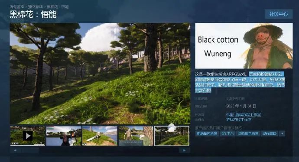
Task: Go to 所有游戏 in the breadcrumb
Action: tap(17, 7)
